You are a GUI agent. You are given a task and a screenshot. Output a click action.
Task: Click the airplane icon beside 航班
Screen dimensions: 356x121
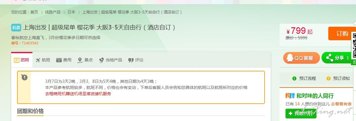click(38, 60)
